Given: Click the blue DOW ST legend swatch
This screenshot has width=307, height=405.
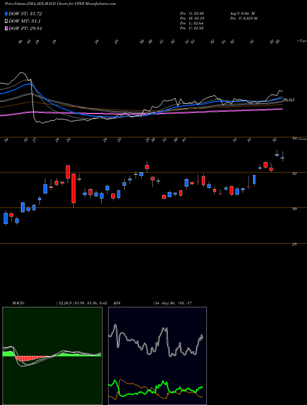Looking at the screenshot, I should pyautogui.click(x=6, y=13).
